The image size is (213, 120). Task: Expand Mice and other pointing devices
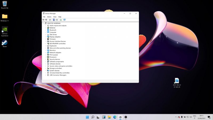[46, 48]
